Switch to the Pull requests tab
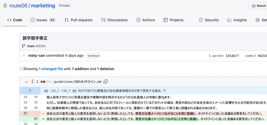 (78, 20)
